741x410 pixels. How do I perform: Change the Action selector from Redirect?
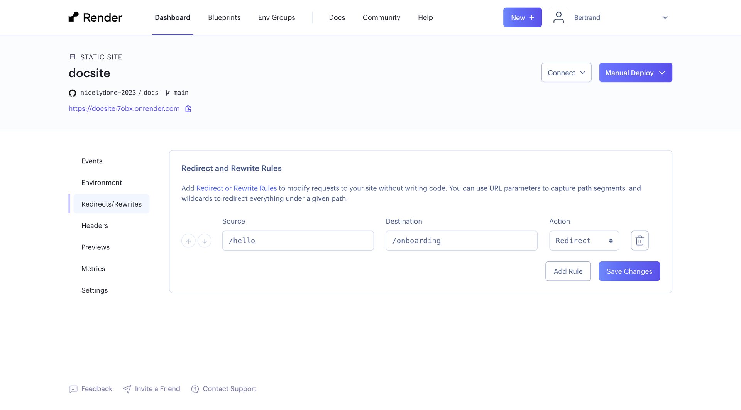(x=584, y=240)
